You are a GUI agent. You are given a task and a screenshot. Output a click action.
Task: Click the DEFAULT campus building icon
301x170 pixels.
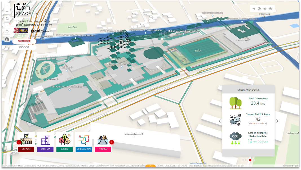tap(26, 139)
